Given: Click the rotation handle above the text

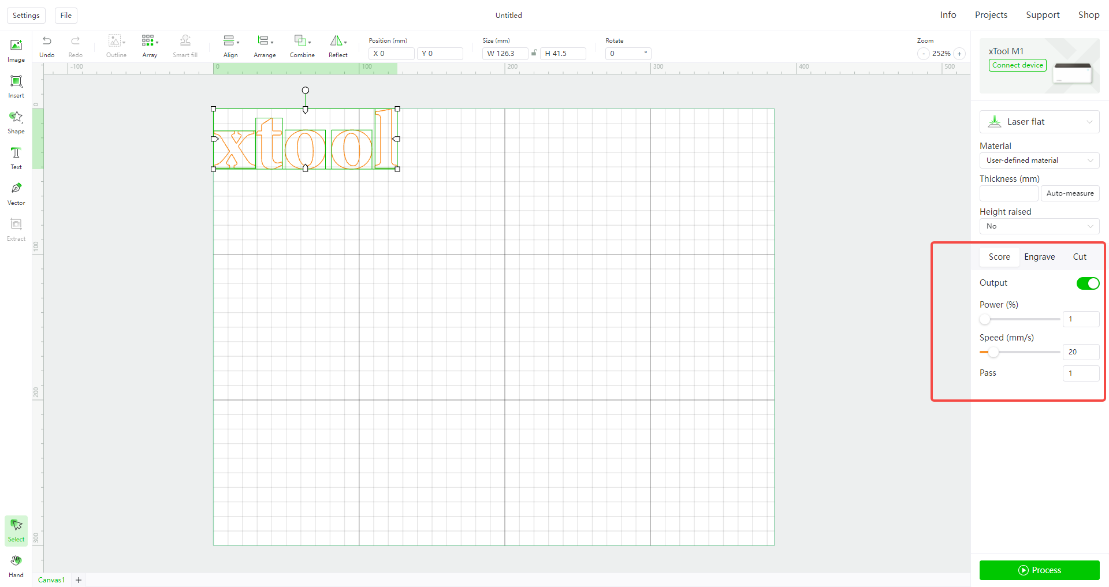Looking at the screenshot, I should (306, 90).
